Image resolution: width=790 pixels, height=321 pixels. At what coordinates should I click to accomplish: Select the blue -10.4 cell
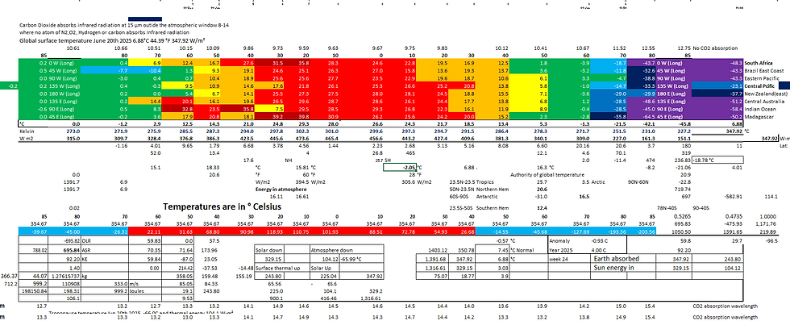tap(145, 71)
